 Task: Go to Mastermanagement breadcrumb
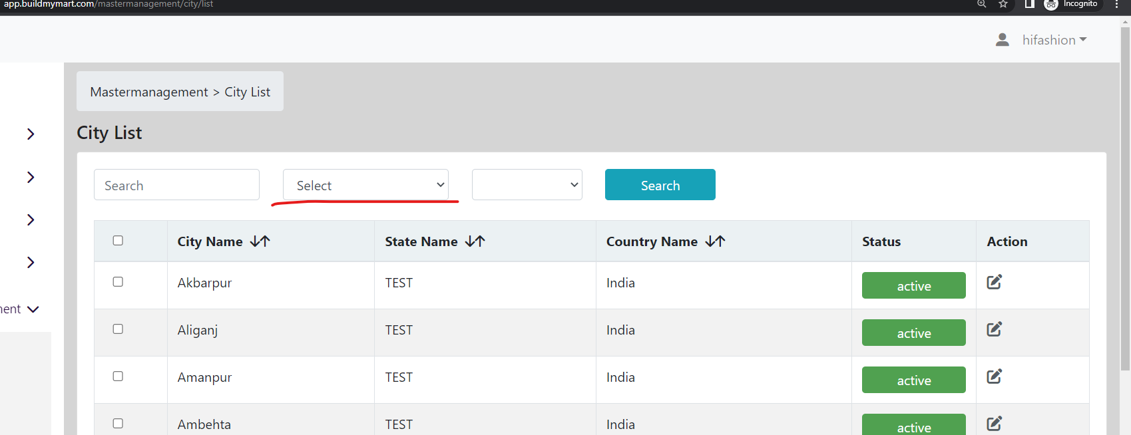coord(149,92)
